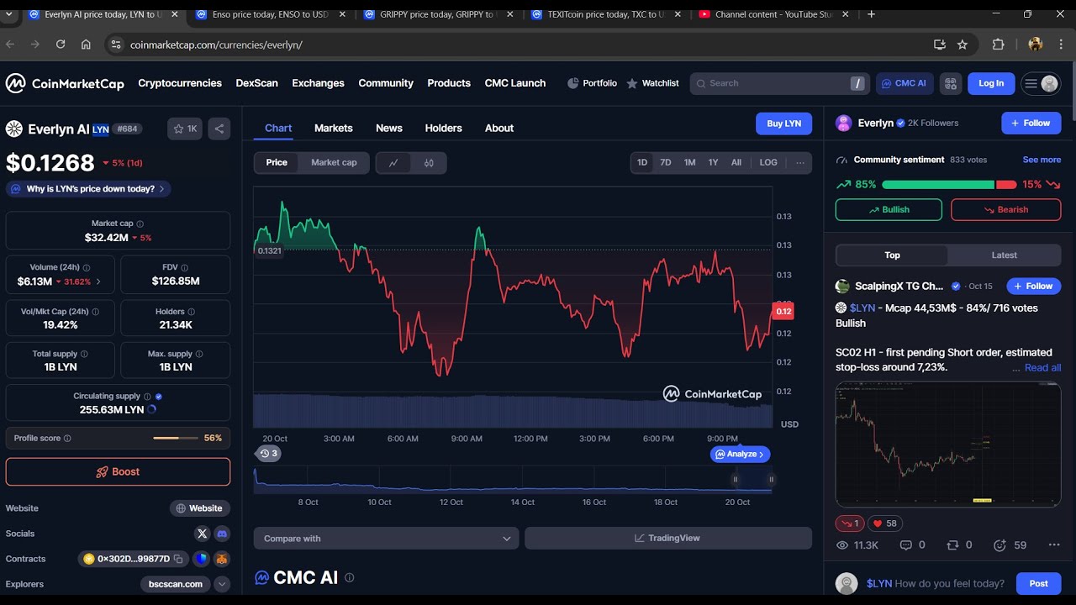The image size is (1076, 605).
Task: Open the grid icon beside CMC AI
Action: (x=951, y=83)
